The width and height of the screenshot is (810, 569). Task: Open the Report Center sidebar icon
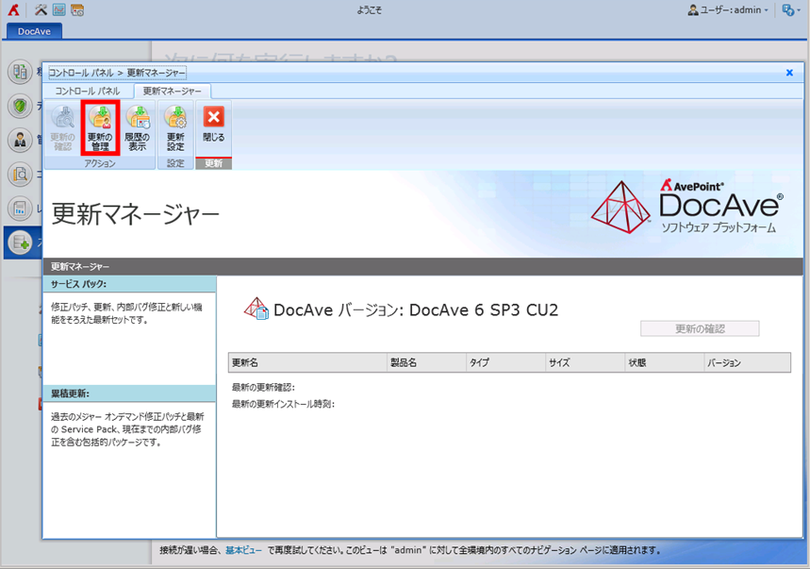click(x=20, y=209)
